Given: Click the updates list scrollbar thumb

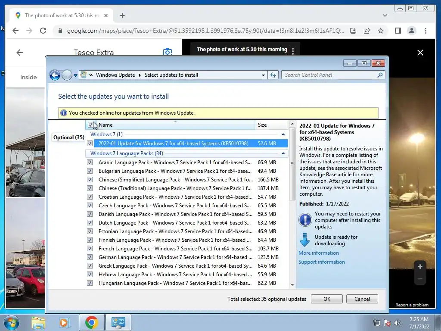Looking at the screenshot, I should (x=292, y=164).
